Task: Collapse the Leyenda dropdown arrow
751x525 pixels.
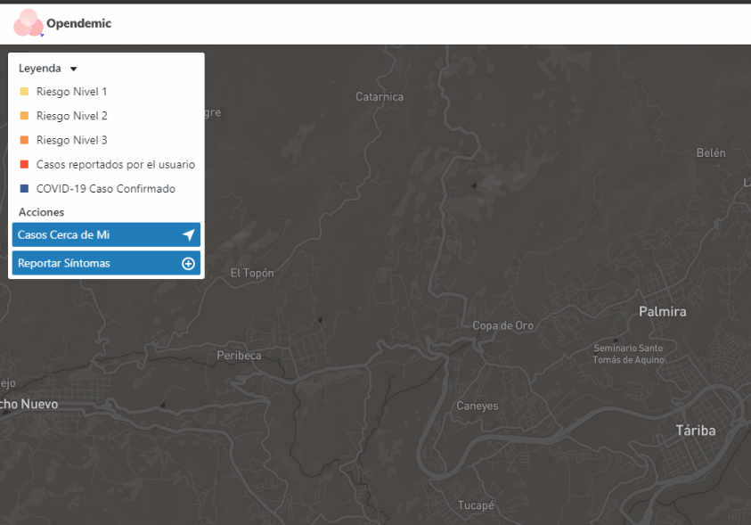Action: (x=74, y=69)
